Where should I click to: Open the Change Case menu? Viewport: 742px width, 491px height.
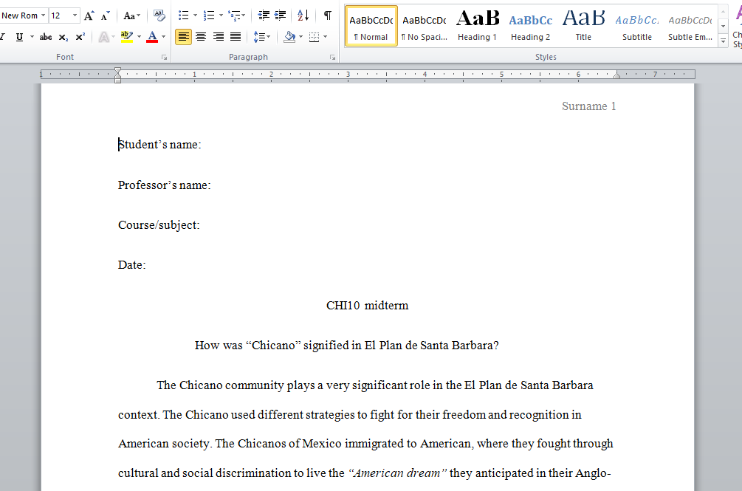(x=131, y=16)
